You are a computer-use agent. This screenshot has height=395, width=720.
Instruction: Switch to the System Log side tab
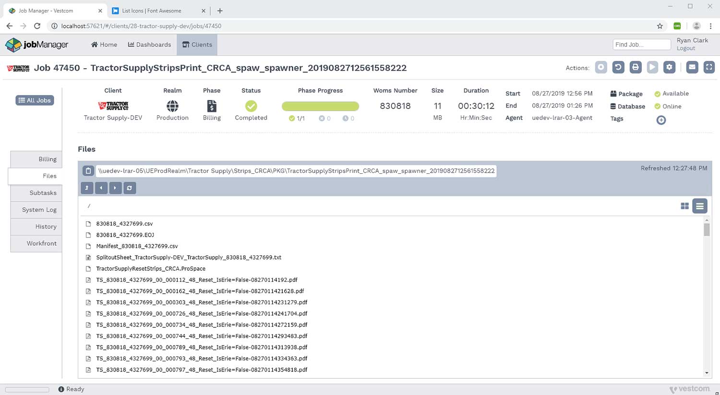point(36,210)
